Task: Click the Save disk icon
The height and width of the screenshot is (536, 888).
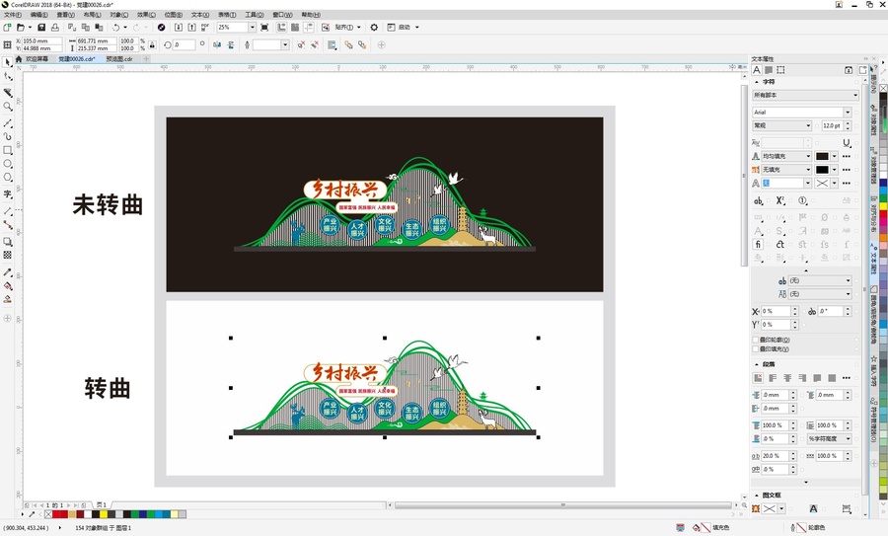Action: (41, 28)
